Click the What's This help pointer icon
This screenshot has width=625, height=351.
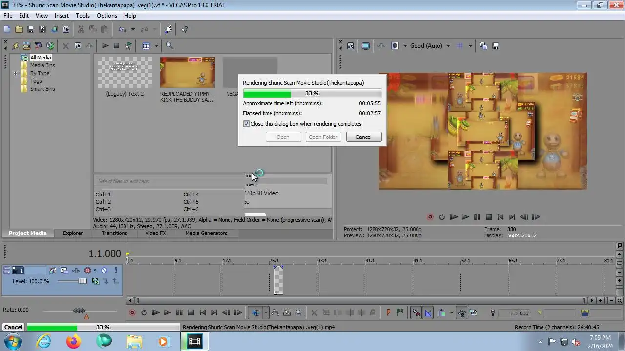click(184, 30)
